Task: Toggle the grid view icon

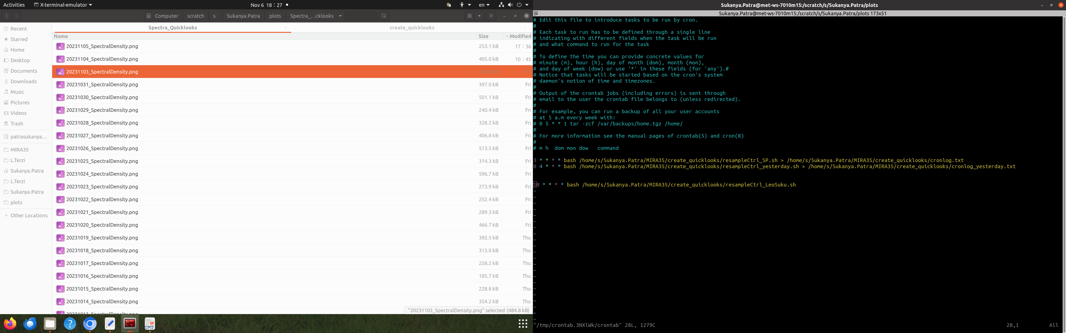Action: tap(469, 16)
